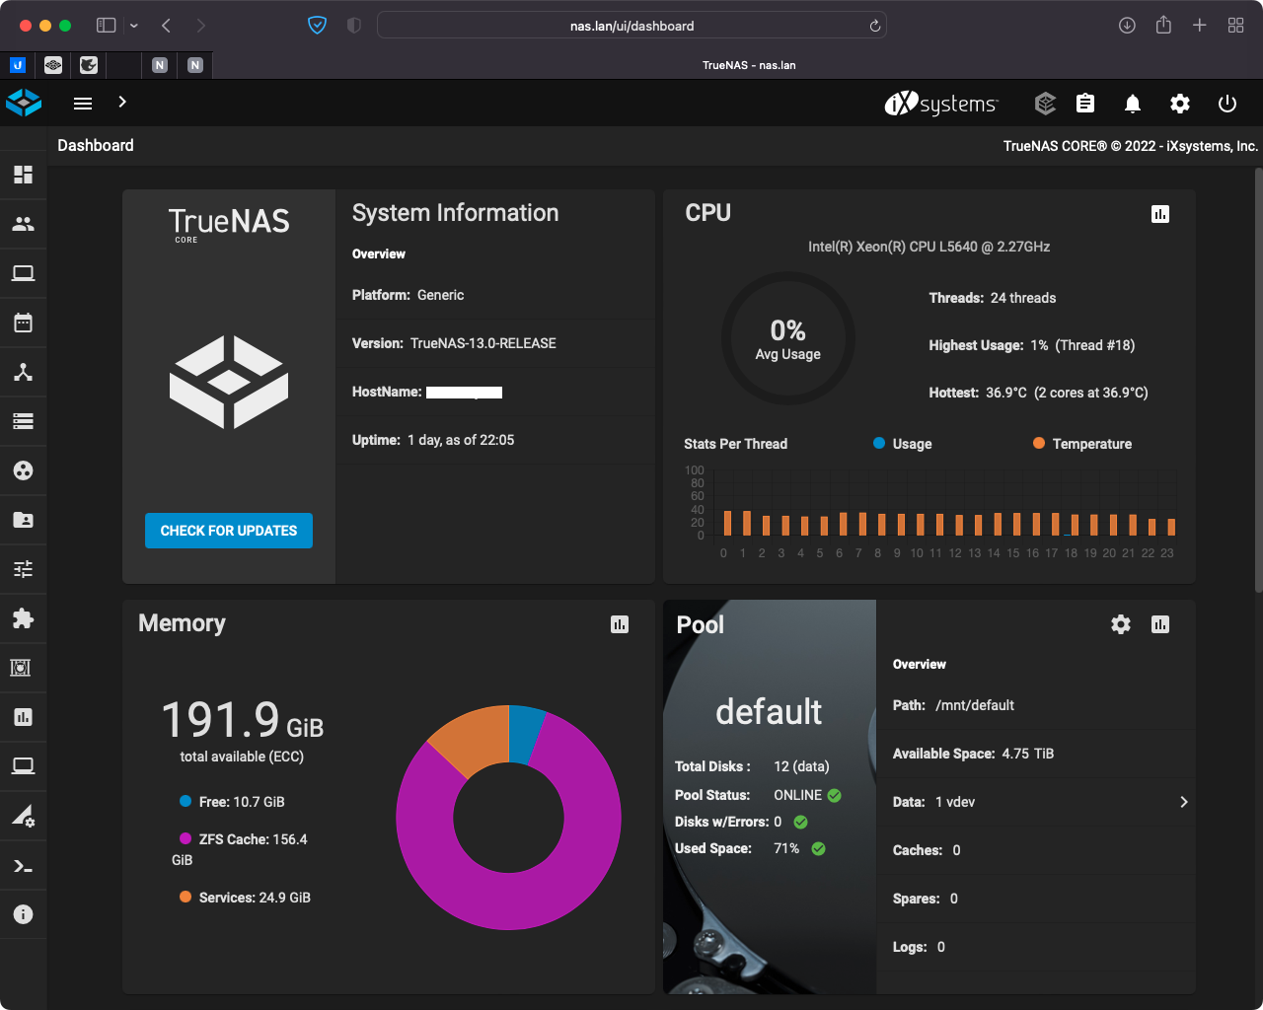
Task: Open Storage section in sidebar
Action: [23, 421]
